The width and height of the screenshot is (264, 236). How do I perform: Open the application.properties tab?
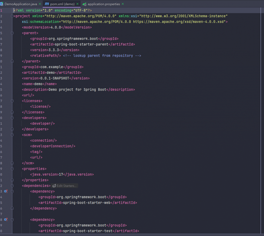click(x=104, y=4)
